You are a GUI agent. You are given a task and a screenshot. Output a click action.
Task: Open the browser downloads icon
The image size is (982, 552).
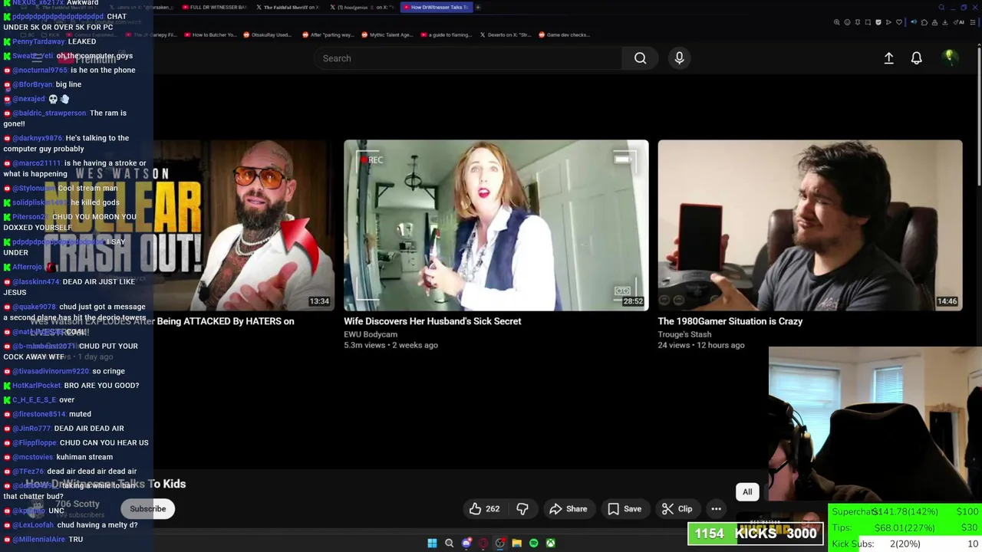pyautogui.click(x=944, y=22)
